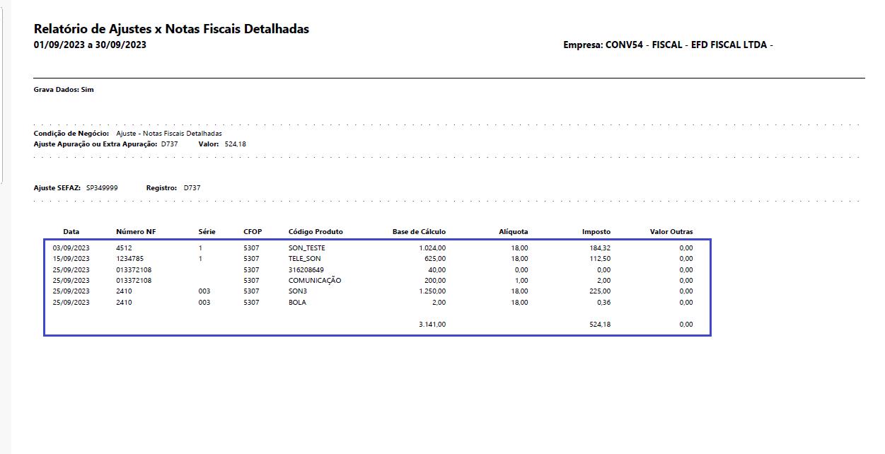Click base value "200,00"
Viewport: 885px width, 454px height.
434,280
